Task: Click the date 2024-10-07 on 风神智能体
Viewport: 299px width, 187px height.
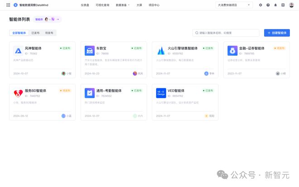Action: click(20, 74)
